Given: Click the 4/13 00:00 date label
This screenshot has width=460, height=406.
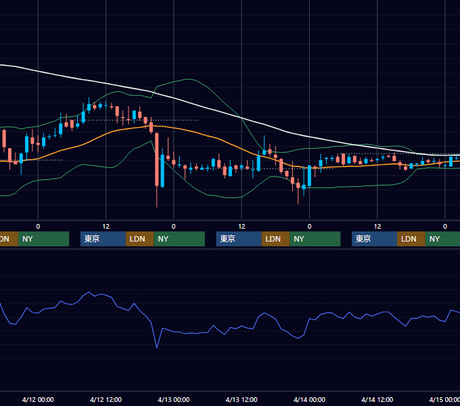Looking at the screenshot, I should (x=174, y=399).
